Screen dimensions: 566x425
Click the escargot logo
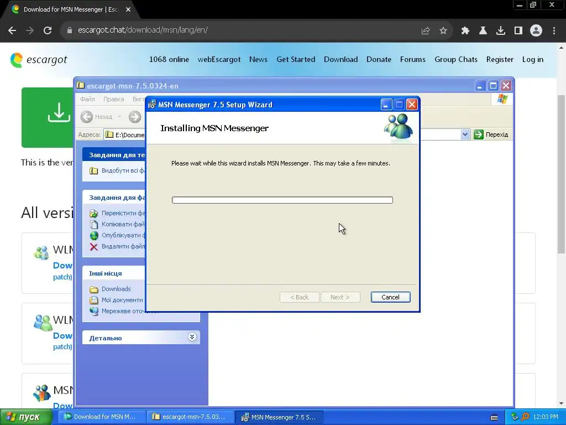[39, 60]
